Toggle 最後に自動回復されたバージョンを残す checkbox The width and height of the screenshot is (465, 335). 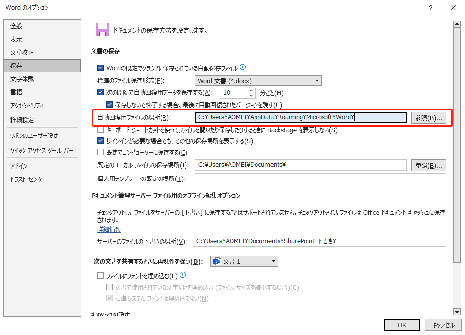[110, 104]
